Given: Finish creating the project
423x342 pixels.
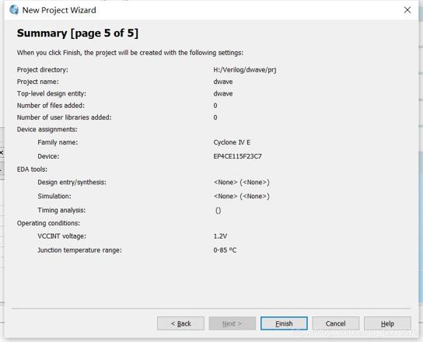Looking at the screenshot, I should pyautogui.click(x=284, y=323).
